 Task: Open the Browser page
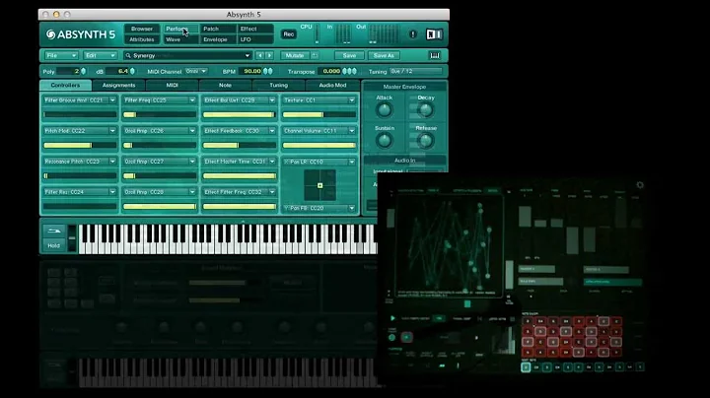click(142, 29)
